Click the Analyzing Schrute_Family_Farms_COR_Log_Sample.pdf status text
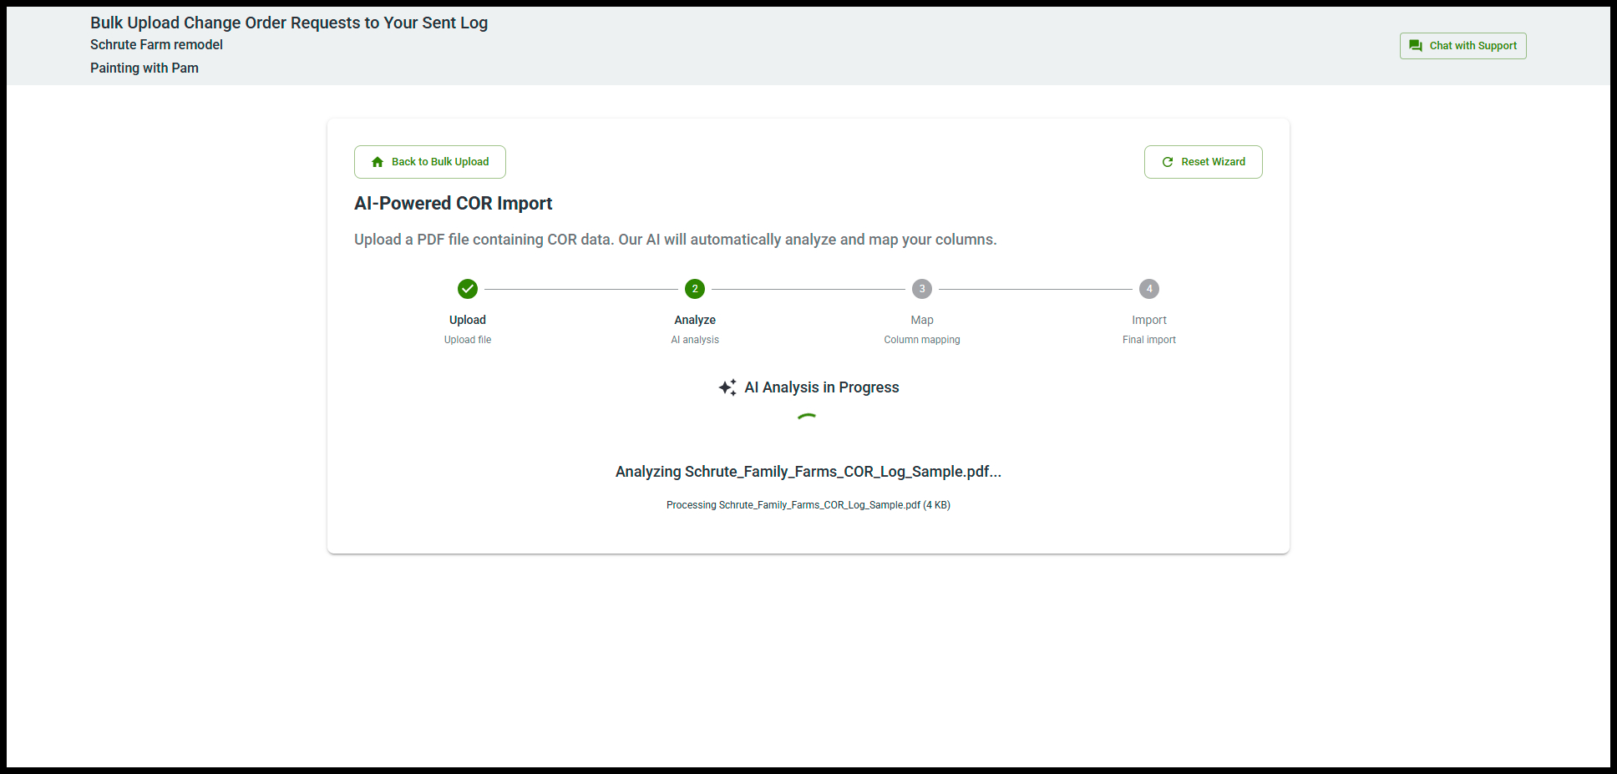The image size is (1617, 774). click(808, 472)
